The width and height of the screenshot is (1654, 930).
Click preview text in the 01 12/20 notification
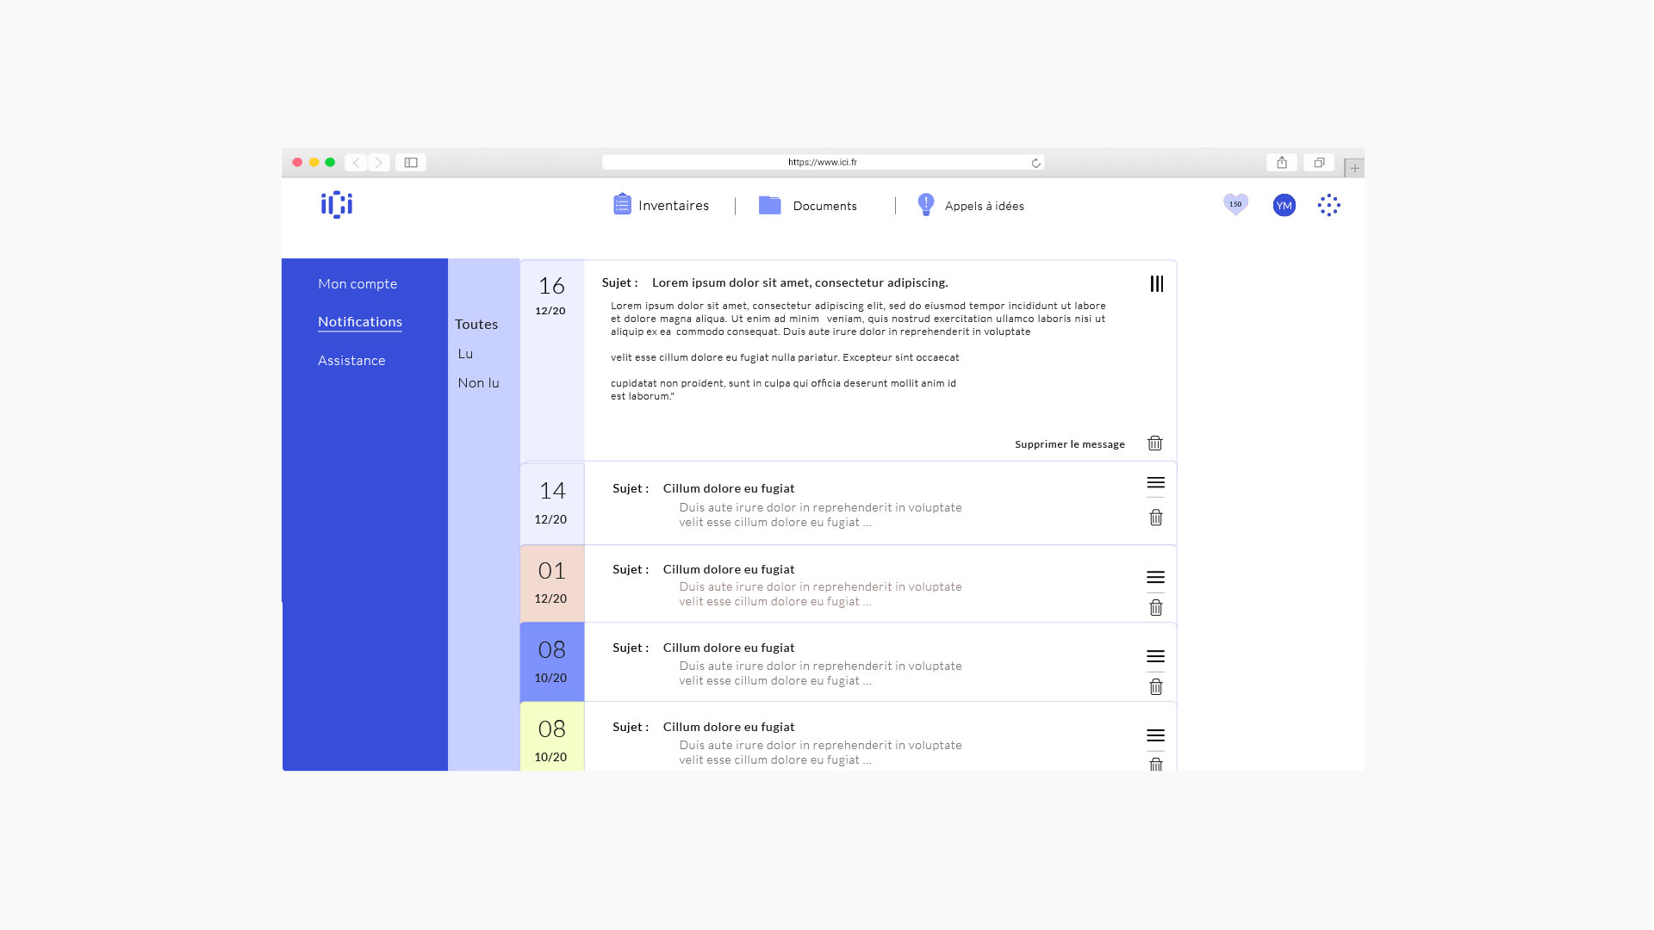pyautogui.click(x=820, y=594)
